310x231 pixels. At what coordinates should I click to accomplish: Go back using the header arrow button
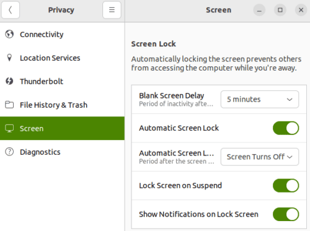click(x=11, y=10)
